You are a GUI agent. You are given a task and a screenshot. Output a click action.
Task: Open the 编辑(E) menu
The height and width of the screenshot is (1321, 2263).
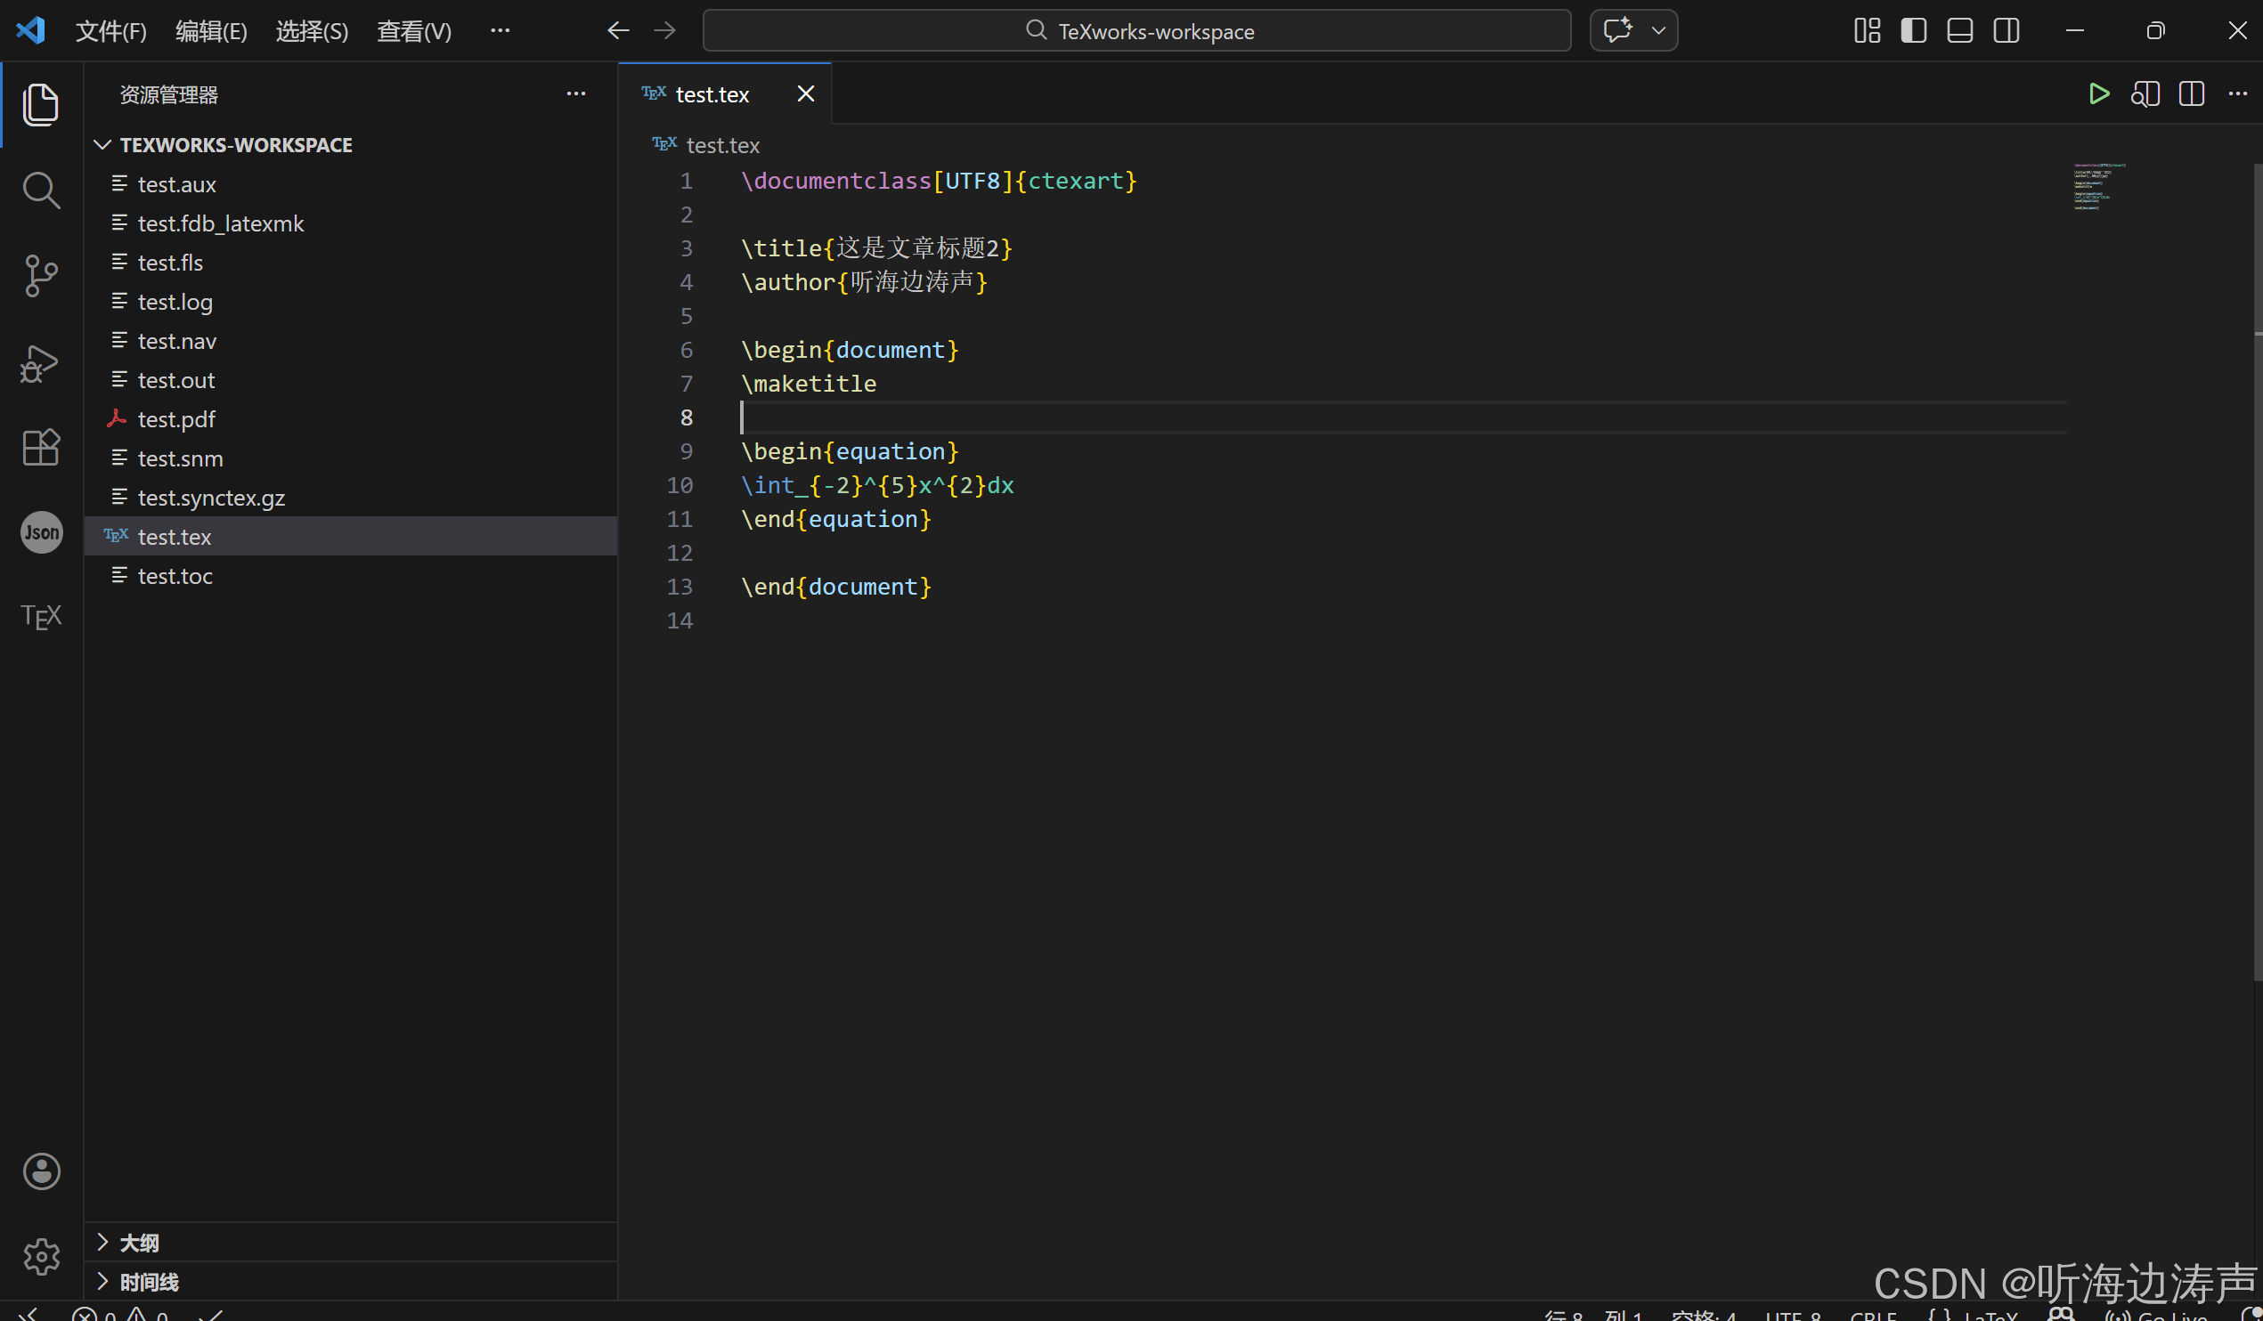coord(211,31)
